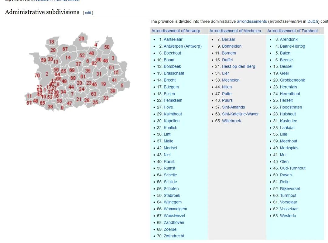This screenshot has width=328, height=243.
Task: Open the Sint-Katelijne-Waver link
Action: pyautogui.click(x=240, y=114)
